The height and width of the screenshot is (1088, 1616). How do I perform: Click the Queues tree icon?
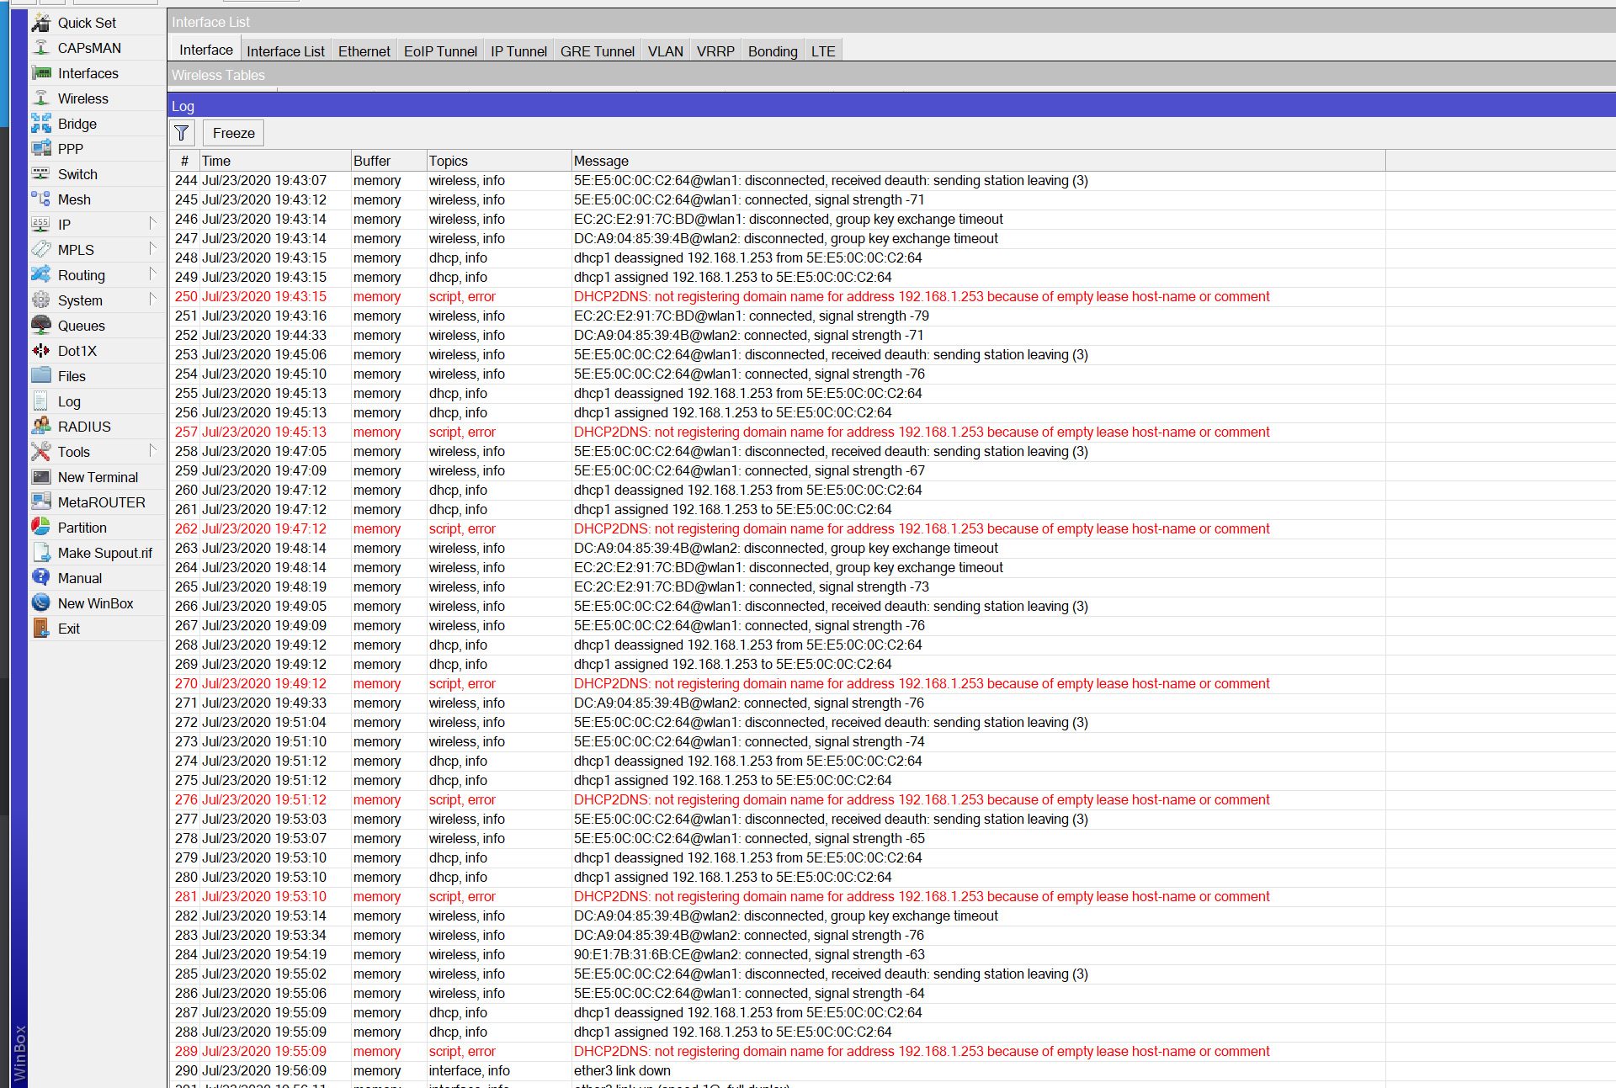coord(41,326)
